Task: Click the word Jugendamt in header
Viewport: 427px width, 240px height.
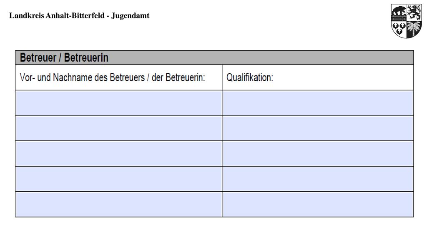Action: (x=131, y=16)
